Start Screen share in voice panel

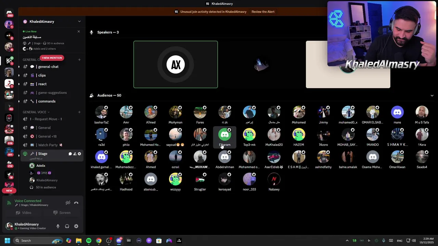click(62, 213)
